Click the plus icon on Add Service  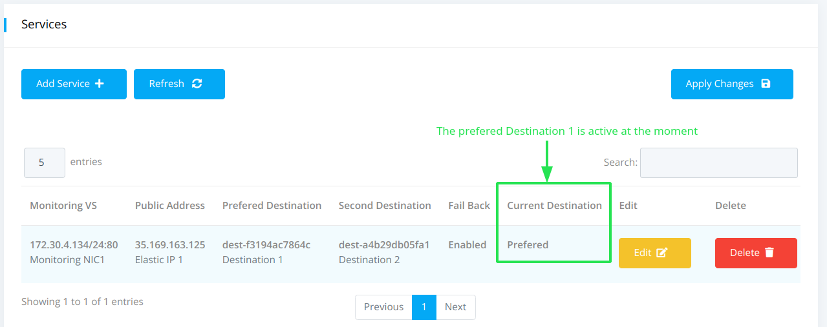coord(100,84)
